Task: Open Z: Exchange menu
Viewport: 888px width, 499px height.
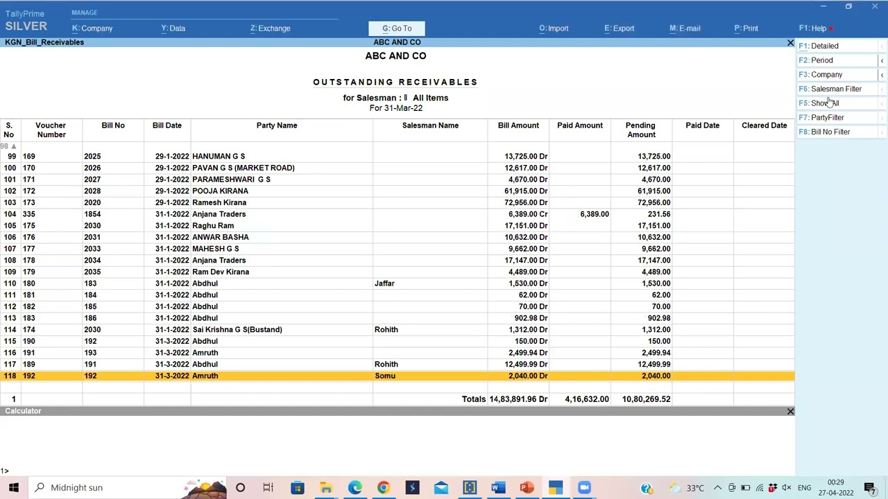Action: click(271, 28)
